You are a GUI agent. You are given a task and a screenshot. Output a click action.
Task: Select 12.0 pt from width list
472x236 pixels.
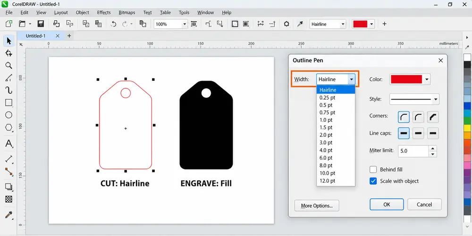click(x=336, y=181)
